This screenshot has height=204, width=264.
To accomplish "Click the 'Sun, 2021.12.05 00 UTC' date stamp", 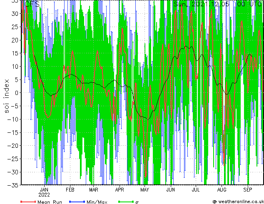I will (218, 4).
